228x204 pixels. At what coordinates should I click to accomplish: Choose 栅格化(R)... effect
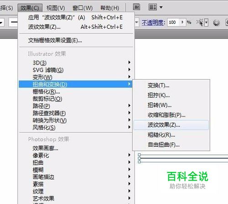point(76,91)
